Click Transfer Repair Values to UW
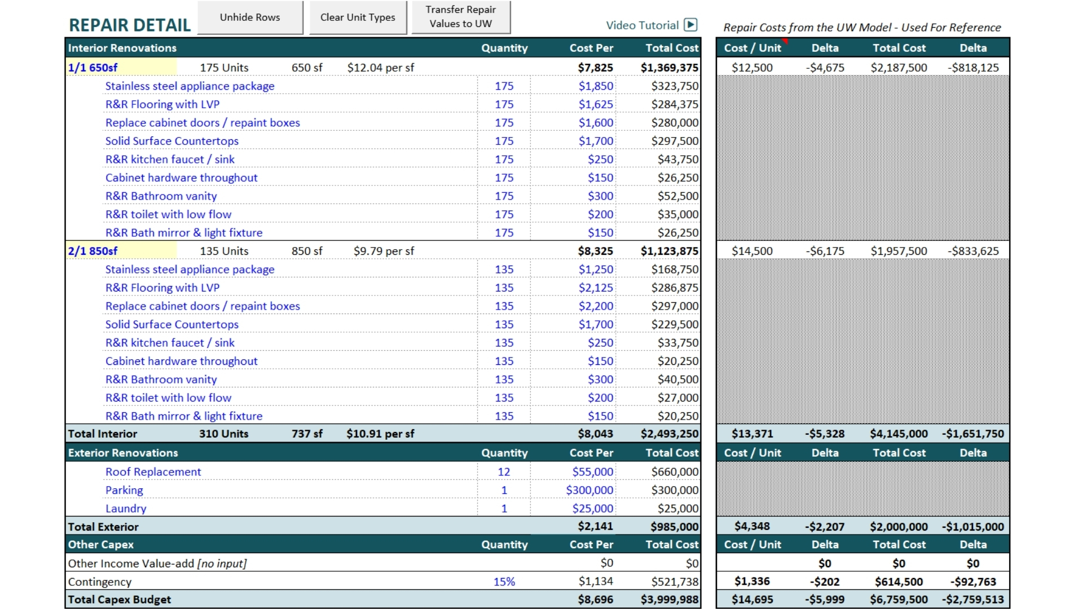Image resolution: width=1083 pixels, height=609 pixels. pyautogui.click(x=460, y=17)
